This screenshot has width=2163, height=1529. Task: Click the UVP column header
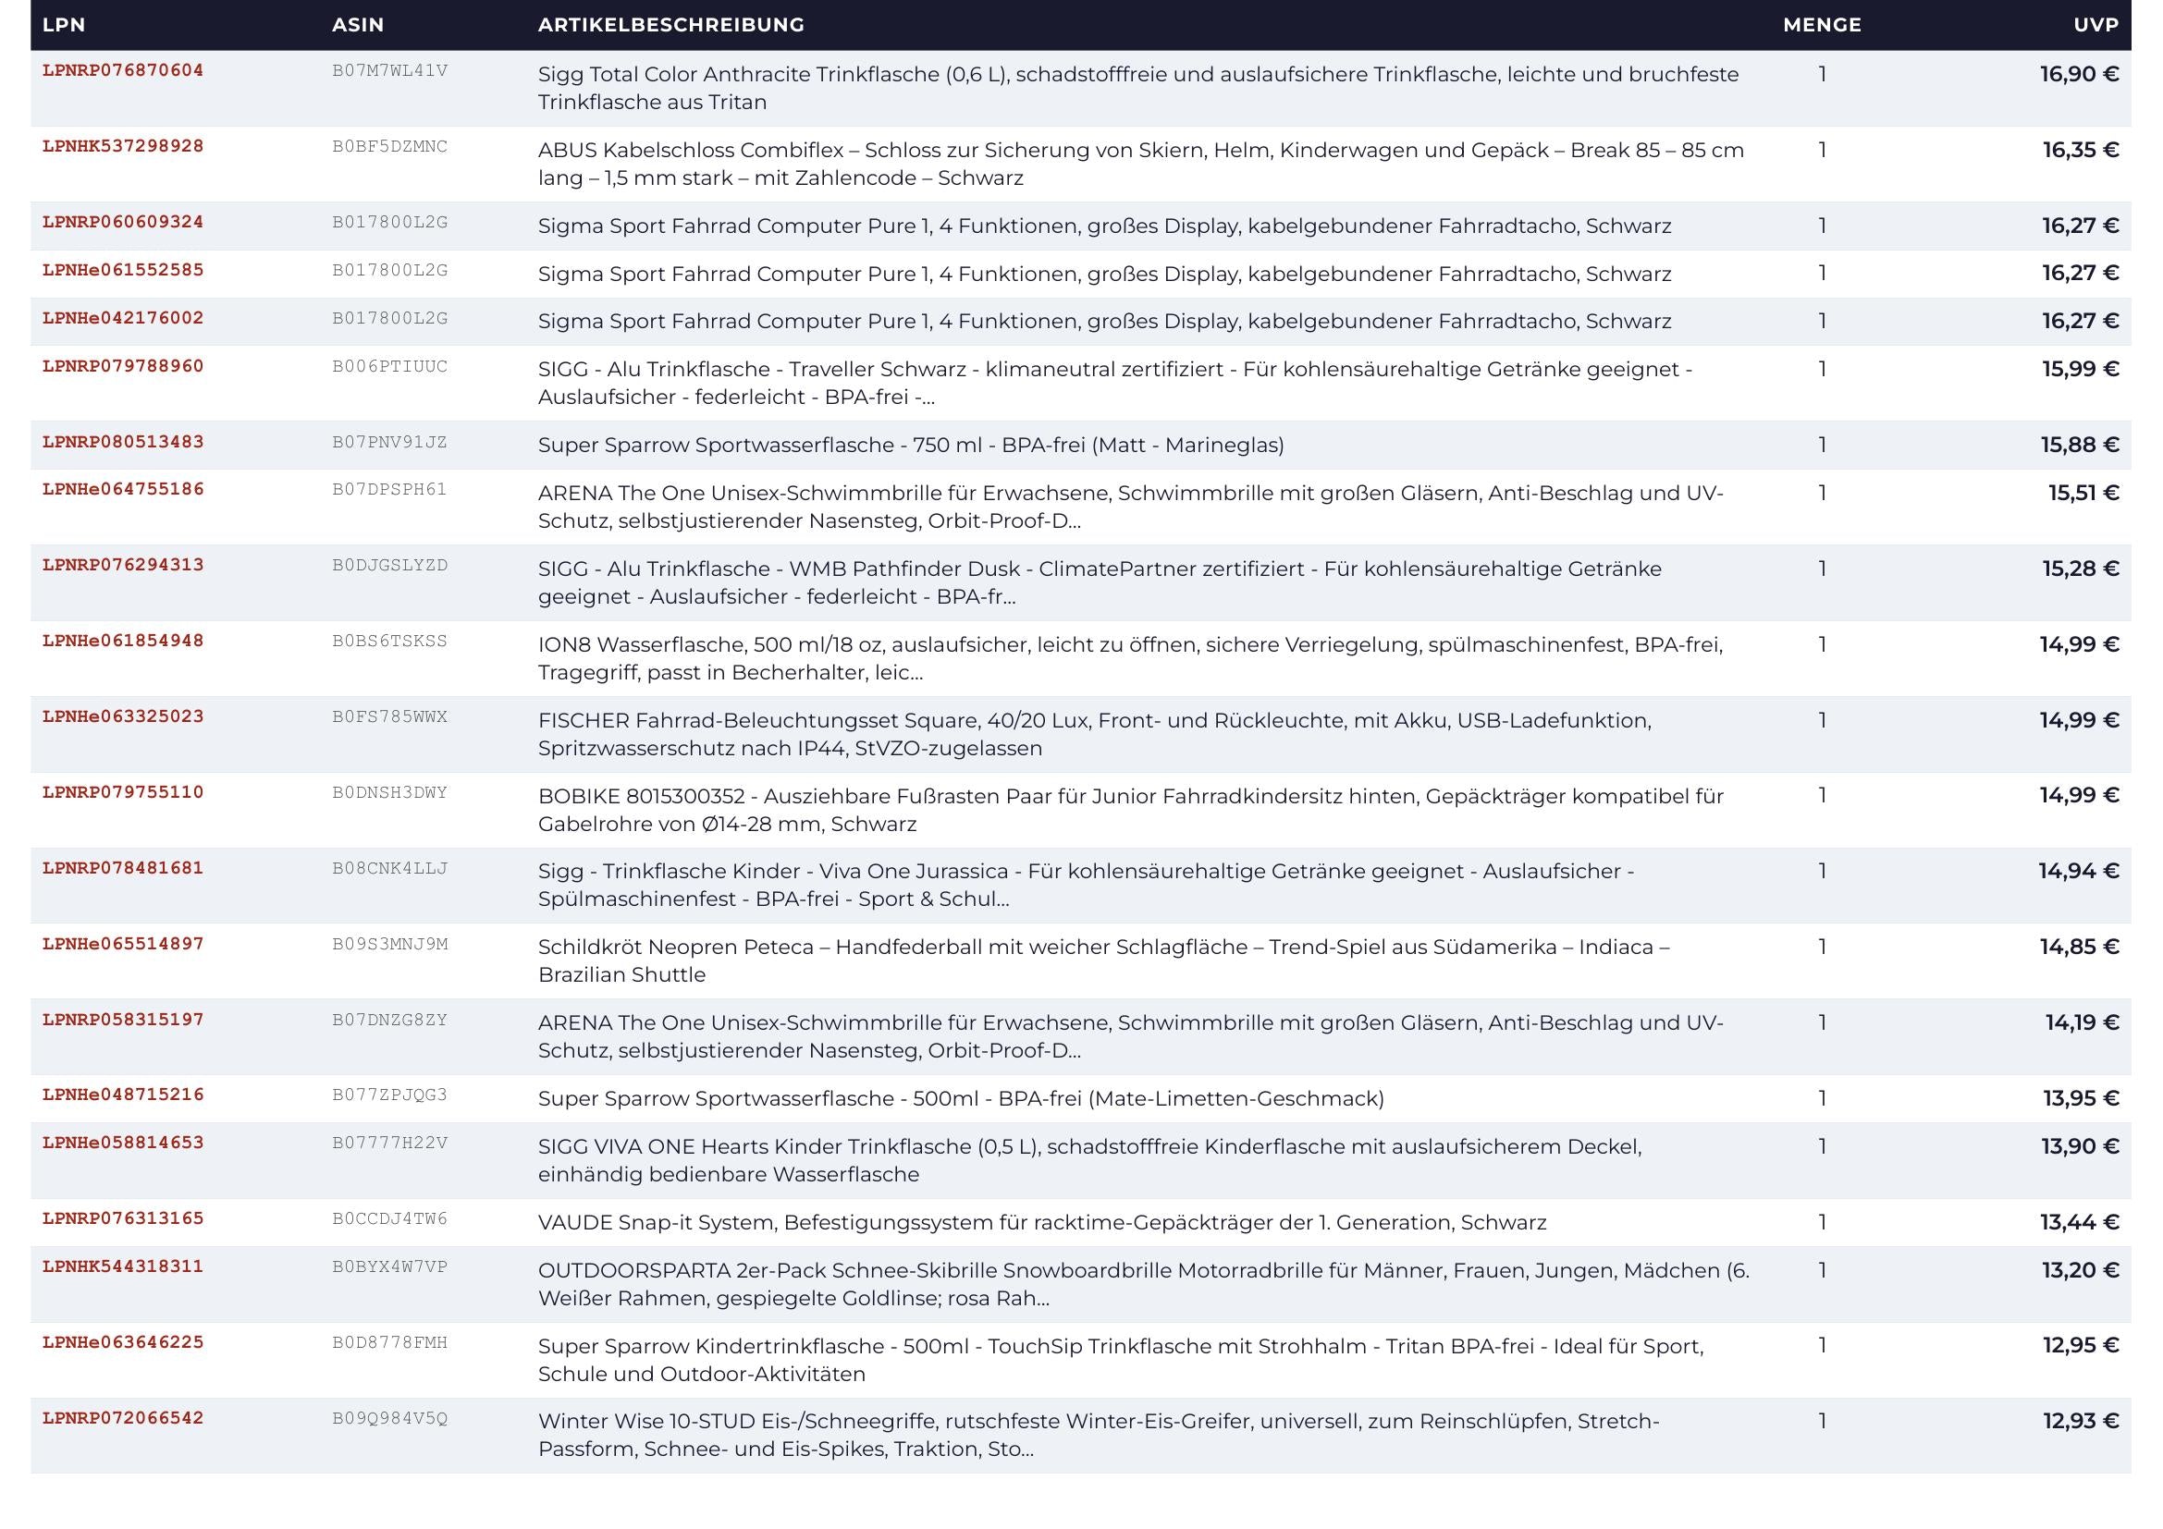click(2096, 25)
